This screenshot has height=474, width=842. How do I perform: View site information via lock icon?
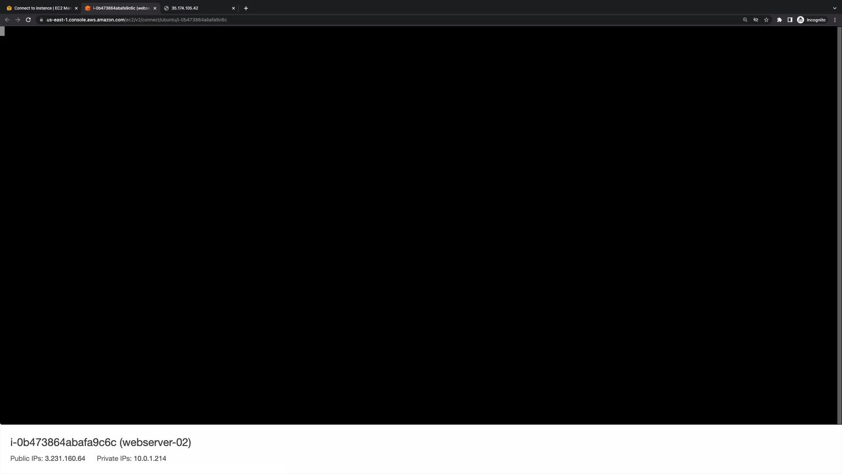click(41, 20)
